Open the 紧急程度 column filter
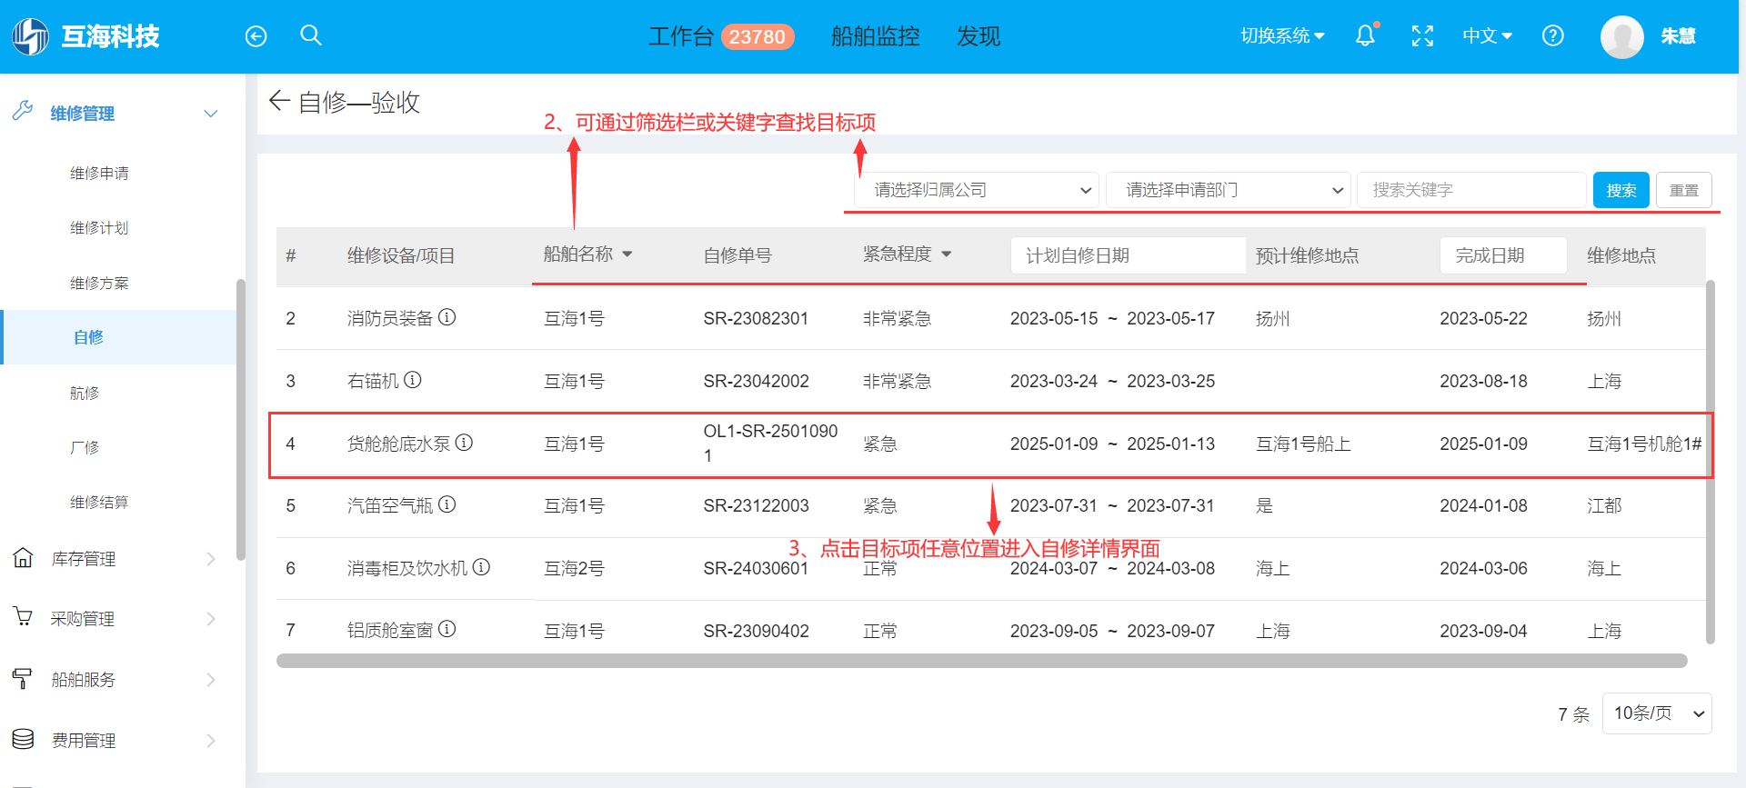This screenshot has width=1746, height=788. tap(947, 254)
